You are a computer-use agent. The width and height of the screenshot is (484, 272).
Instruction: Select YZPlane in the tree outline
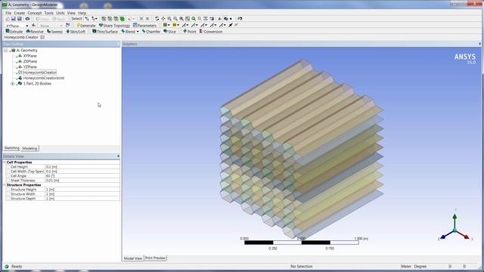[x=30, y=67]
